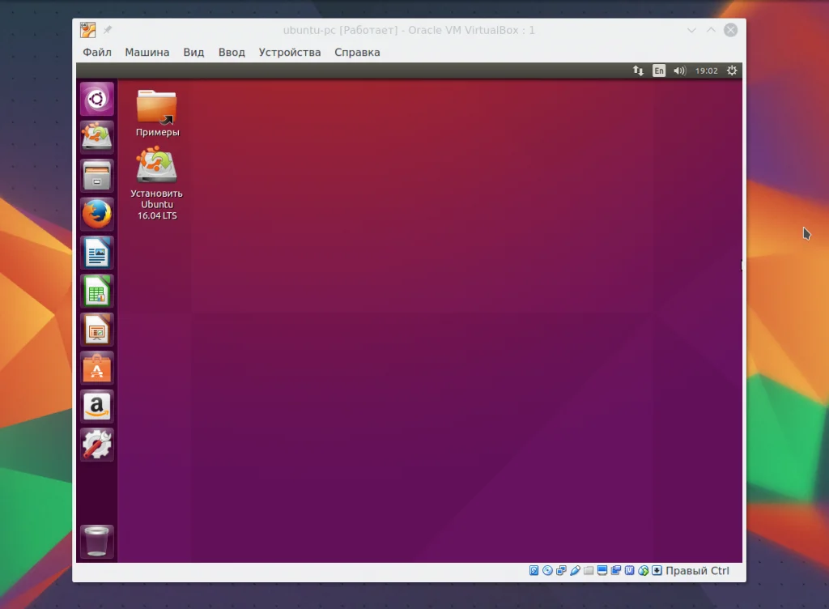Image resolution: width=829 pixels, height=609 pixels.
Task: Click the Amazon launcher icon
Action: (x=97, y=407)
